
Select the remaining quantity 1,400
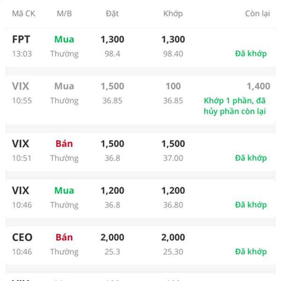(x=259, y=86)
